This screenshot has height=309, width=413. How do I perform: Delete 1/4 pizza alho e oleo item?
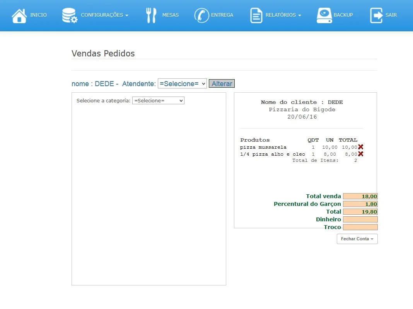tap(360, 154)
